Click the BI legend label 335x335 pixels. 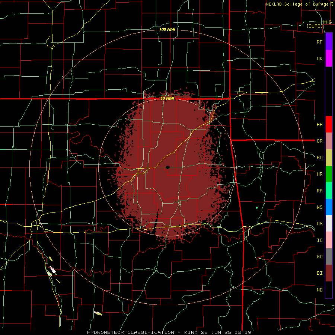point(319,273)
